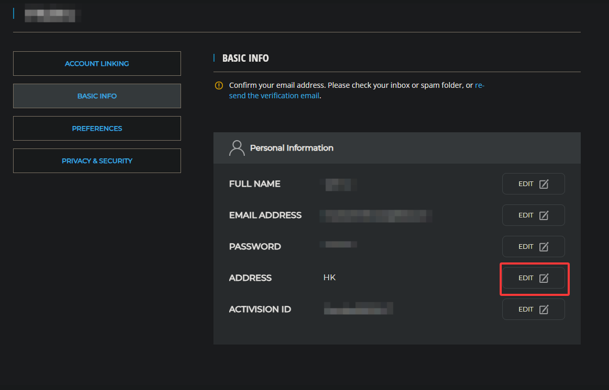The width and height of the screenshot is (609, 390).
Task: Click the Basic Info page heading
Action: pos(245,58)
